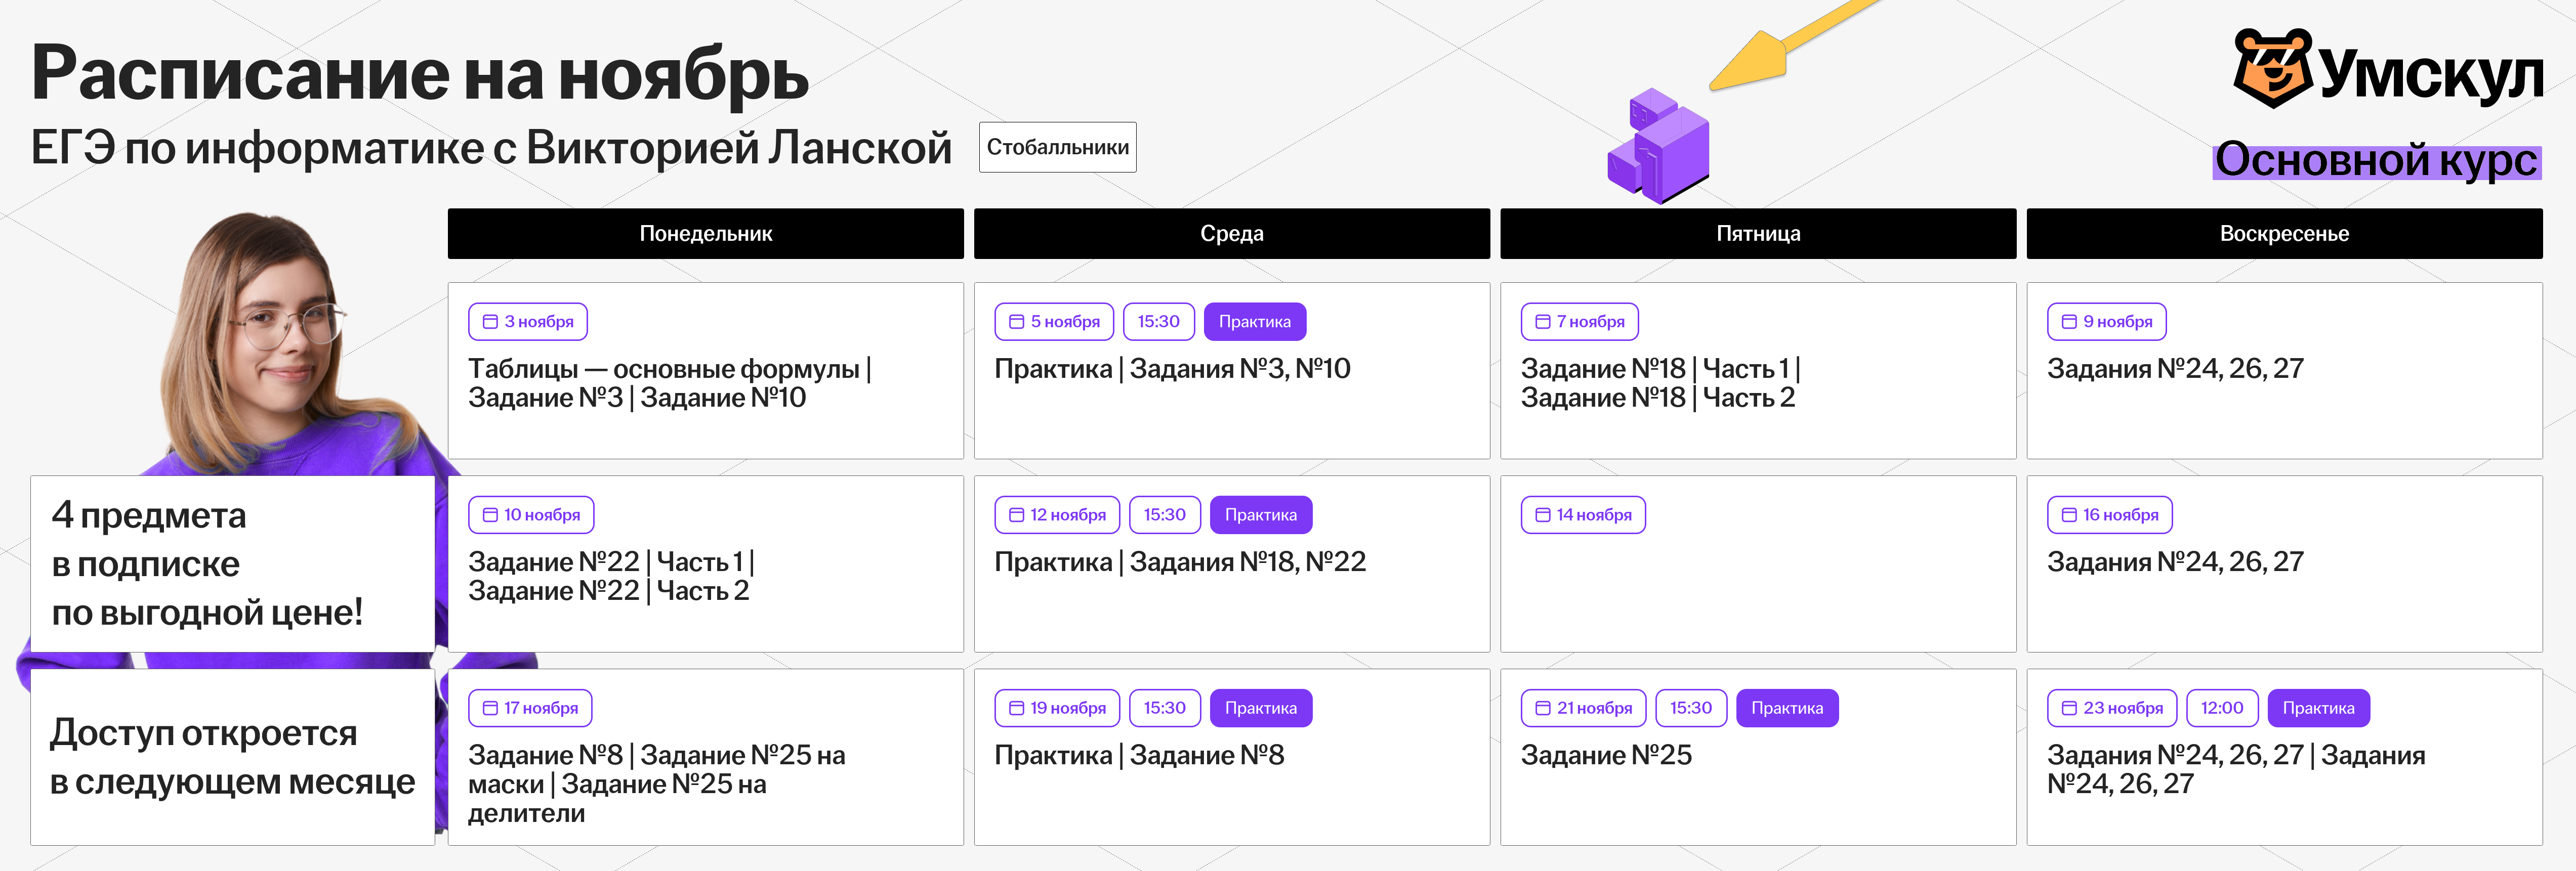Select the Воскресенье column header
This screenshot has height=871, width=2576.
(x=2284, y=234)
